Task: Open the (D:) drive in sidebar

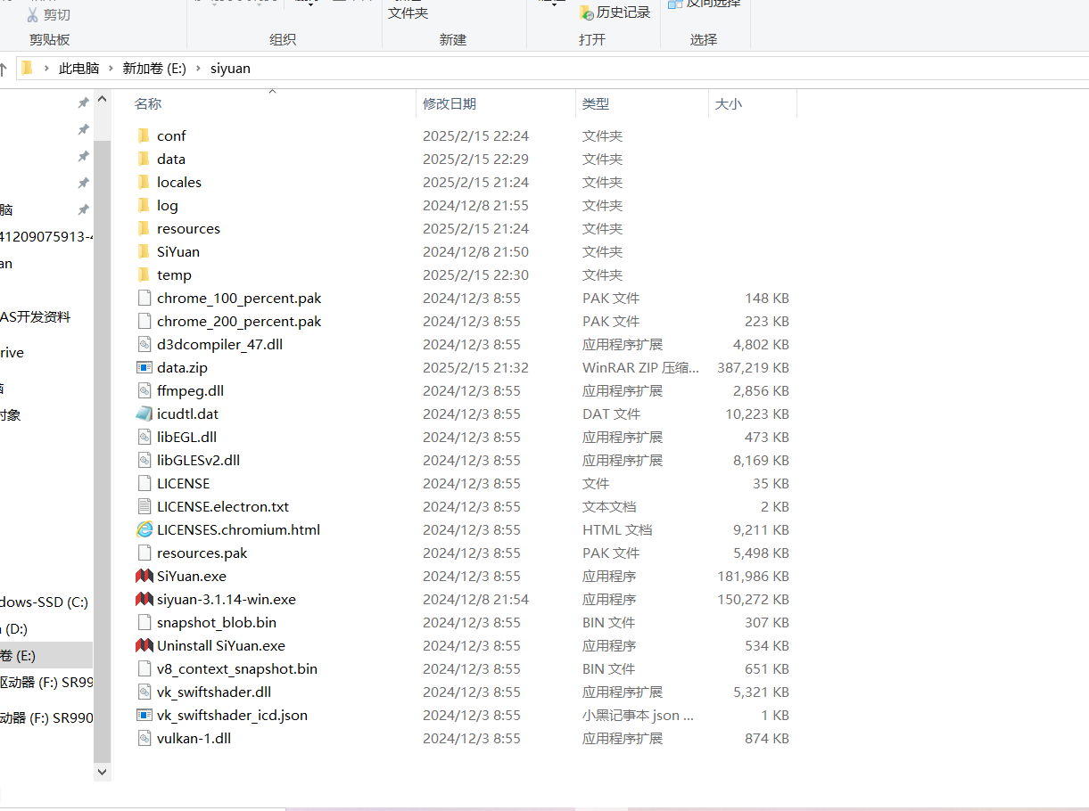Action: (14, 628)
